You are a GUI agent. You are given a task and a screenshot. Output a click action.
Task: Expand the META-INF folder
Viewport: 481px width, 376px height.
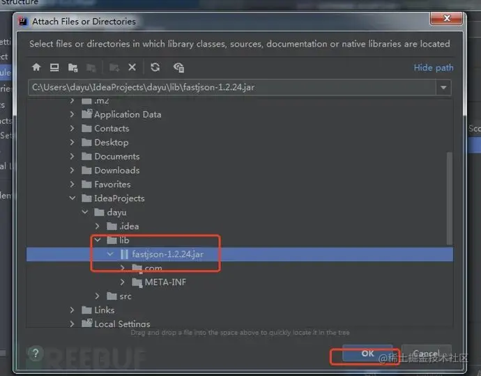coord(122,282)
